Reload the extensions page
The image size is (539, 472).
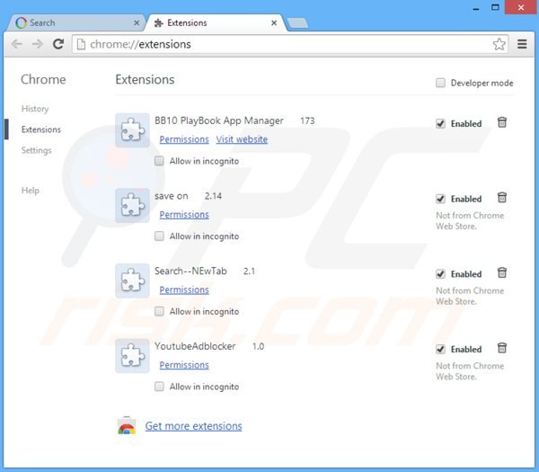click(x=58, y=44)
